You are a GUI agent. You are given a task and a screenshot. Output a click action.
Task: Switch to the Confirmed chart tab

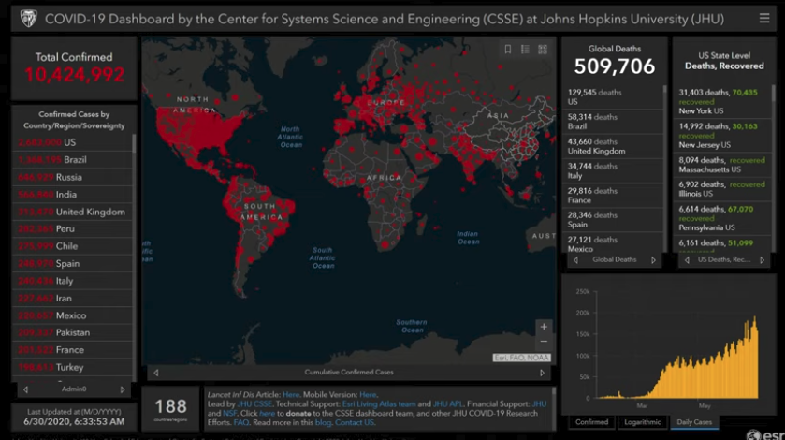[591, 422]
